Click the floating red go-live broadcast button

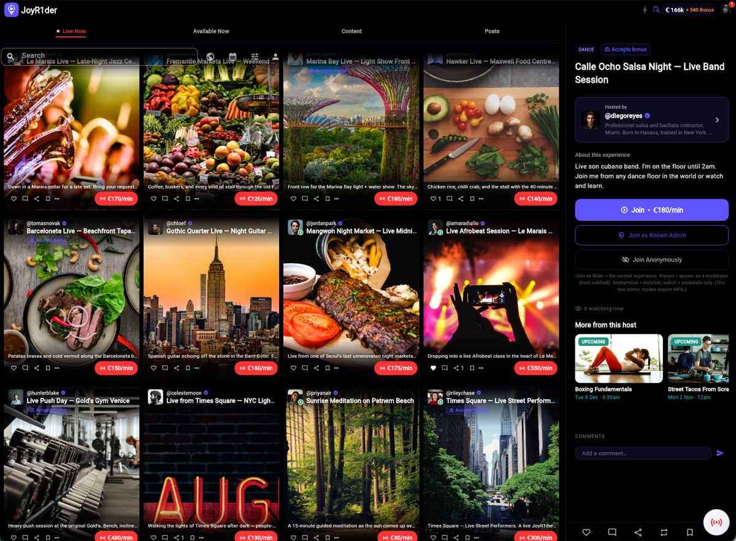click(x=716, y=522)
